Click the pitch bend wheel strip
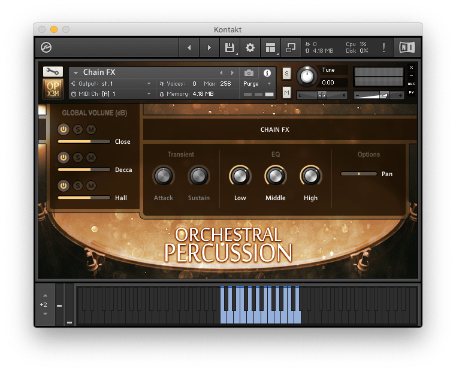456x372 pixels. (59, 304)
